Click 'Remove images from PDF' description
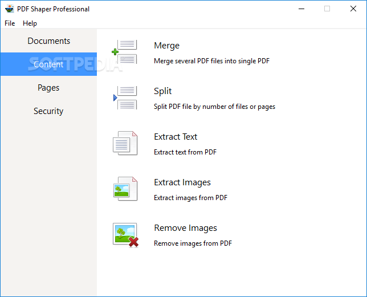 tap(193, 243)
